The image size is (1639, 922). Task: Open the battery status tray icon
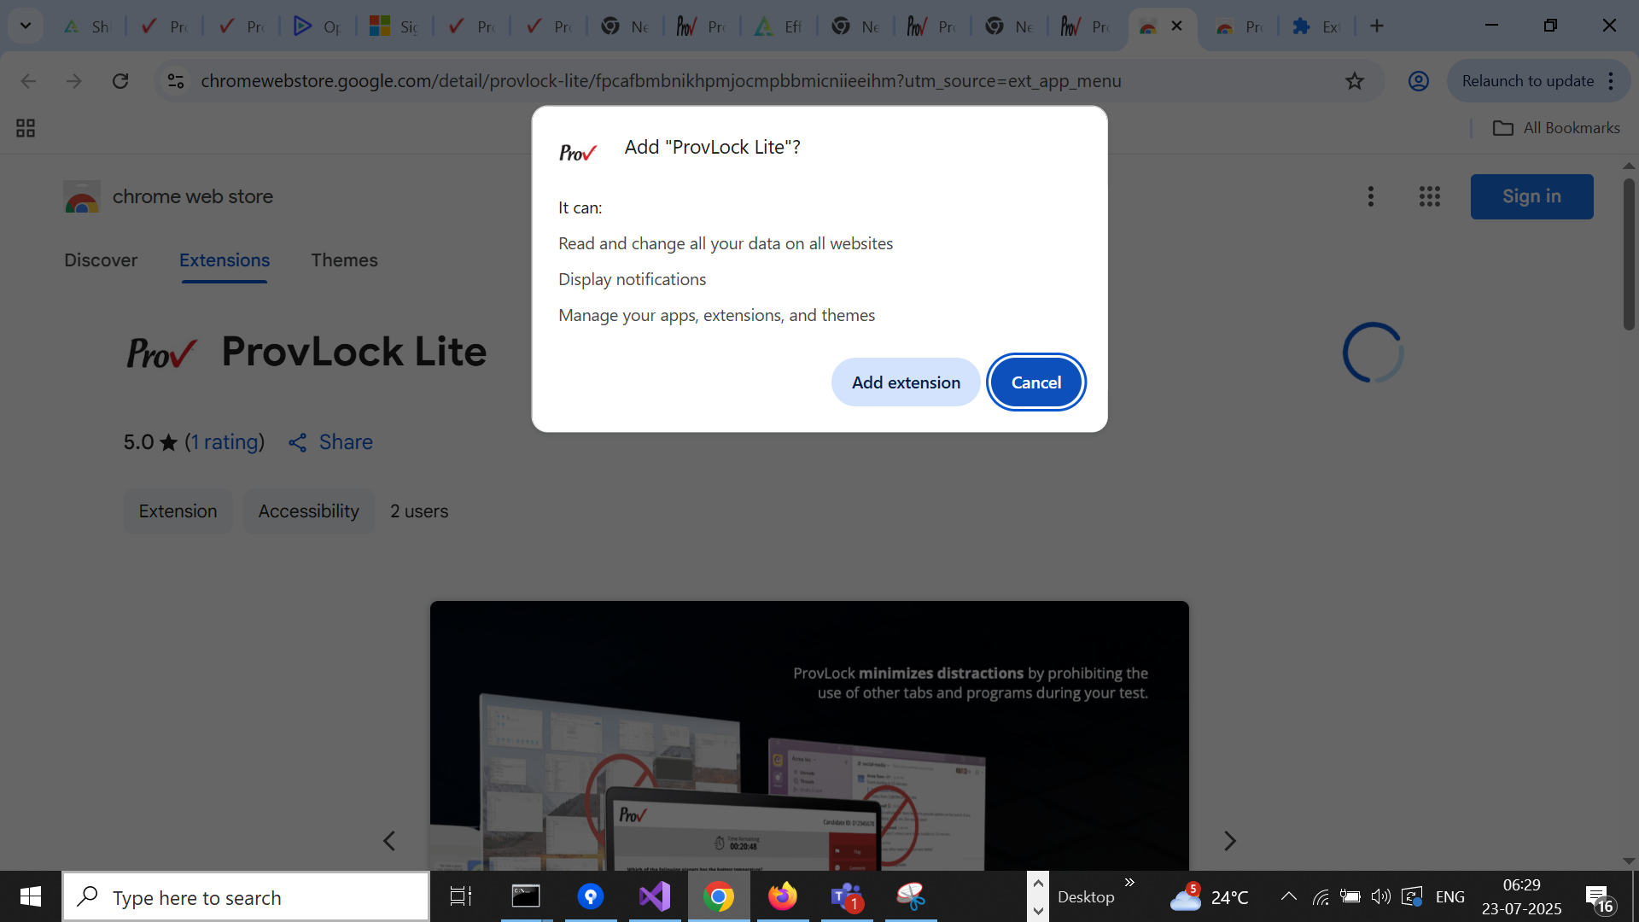tap(1350, 896)
